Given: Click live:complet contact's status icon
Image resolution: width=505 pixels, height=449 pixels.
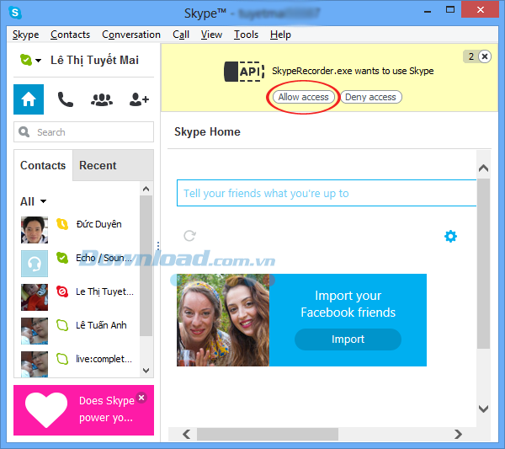Looking at the screenshot, I should point(62,359).
